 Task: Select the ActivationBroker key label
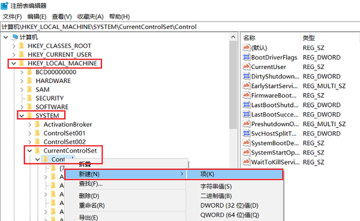68,124
